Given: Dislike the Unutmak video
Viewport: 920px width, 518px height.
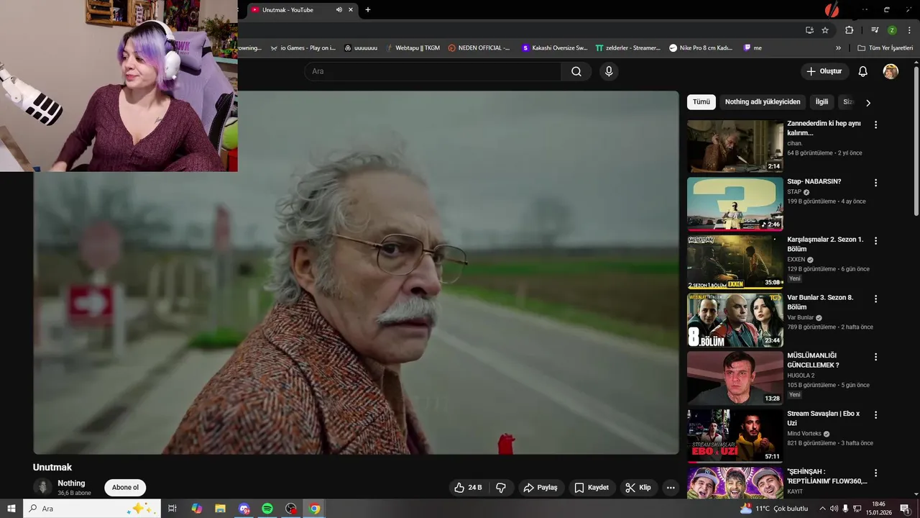Looking at the screenshot, I should tap(501, 487).
